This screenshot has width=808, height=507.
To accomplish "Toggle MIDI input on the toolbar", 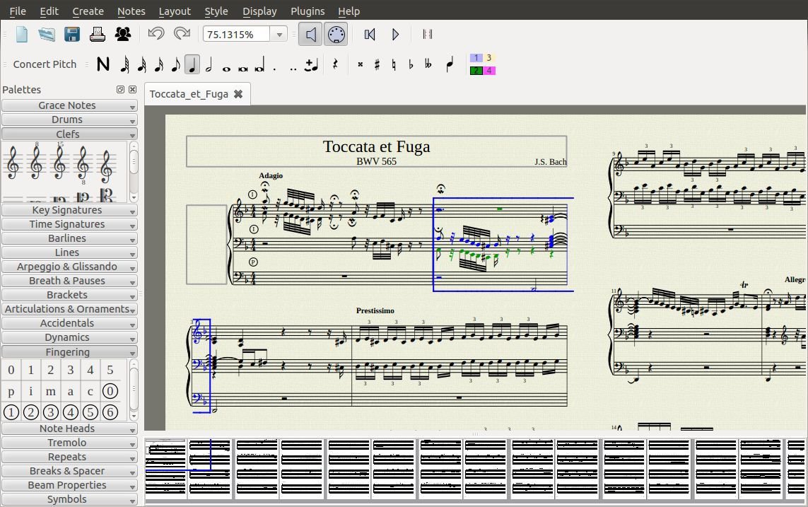I will tap(336, 33).
